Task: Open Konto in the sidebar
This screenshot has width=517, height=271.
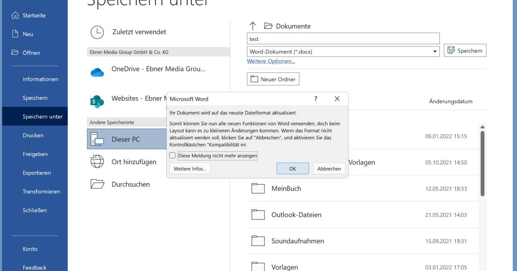Action: tap(30, 249)
